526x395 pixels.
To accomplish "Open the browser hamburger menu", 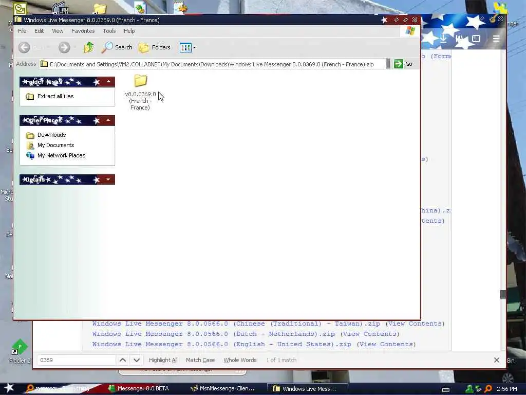I will point(496,39).
